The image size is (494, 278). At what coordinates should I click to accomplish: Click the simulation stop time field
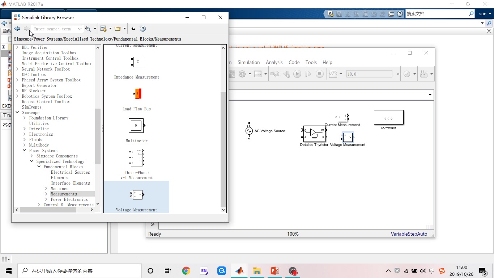point(369,74)
